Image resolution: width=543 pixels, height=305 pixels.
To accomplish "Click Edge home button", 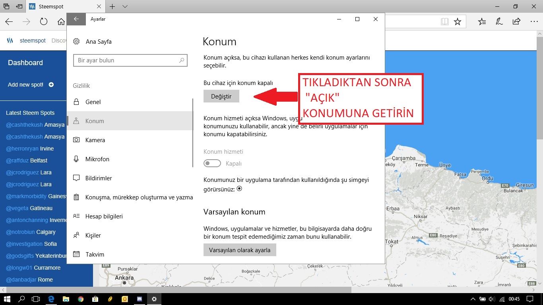I will (61, 22).
